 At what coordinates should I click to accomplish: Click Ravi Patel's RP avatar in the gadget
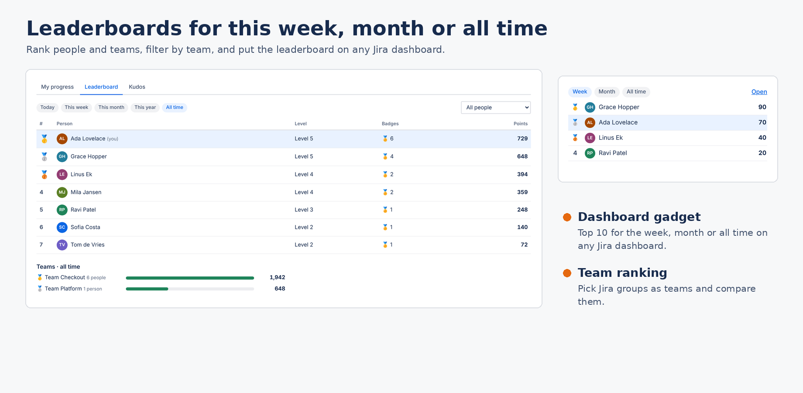590,153
